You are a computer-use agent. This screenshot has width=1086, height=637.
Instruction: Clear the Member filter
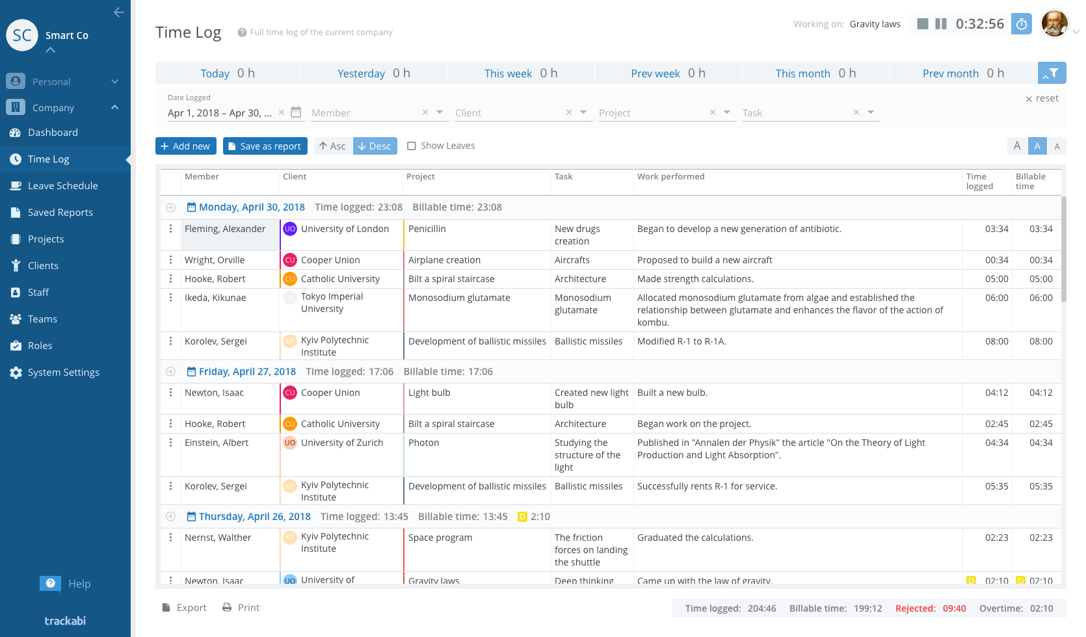tap(425, 112)
